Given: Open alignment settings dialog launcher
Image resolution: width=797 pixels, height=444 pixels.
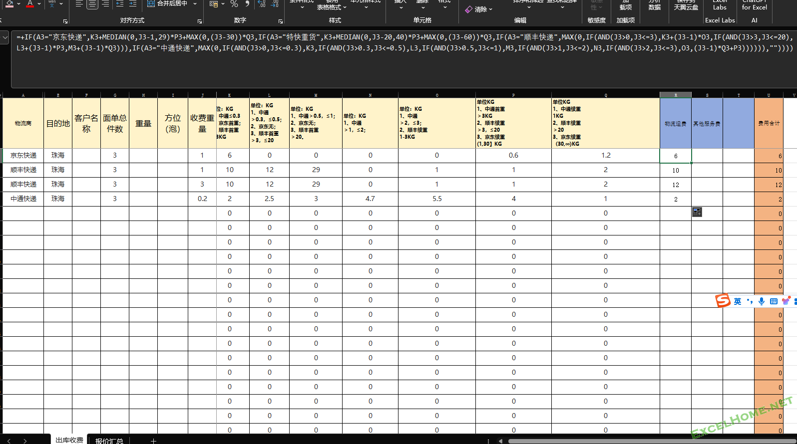Looking at the screenshot, I should (x=200, y=21).
